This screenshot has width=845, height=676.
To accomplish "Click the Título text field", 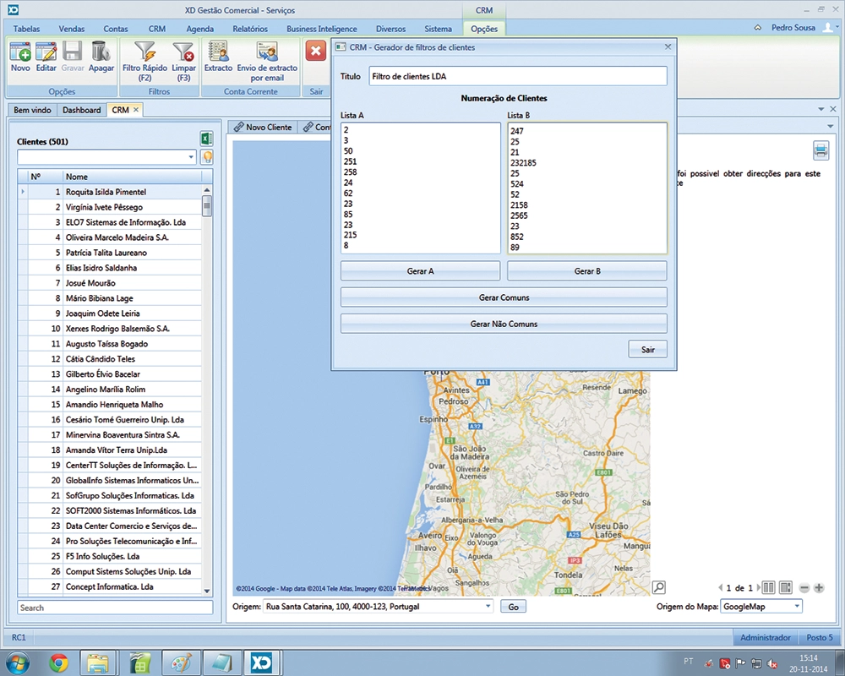I will [517, 76].
